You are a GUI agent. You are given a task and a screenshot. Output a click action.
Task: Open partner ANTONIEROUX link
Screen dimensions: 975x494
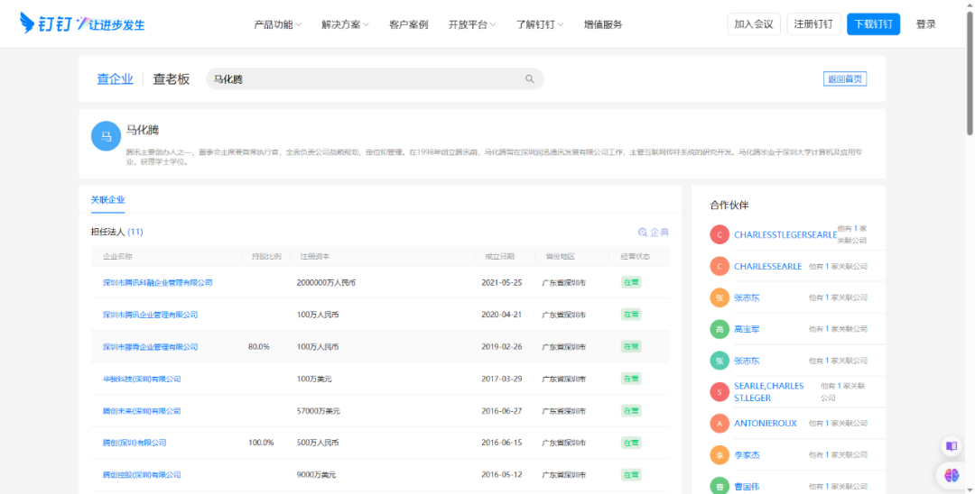pyautogui.click(x=766, y=424)
